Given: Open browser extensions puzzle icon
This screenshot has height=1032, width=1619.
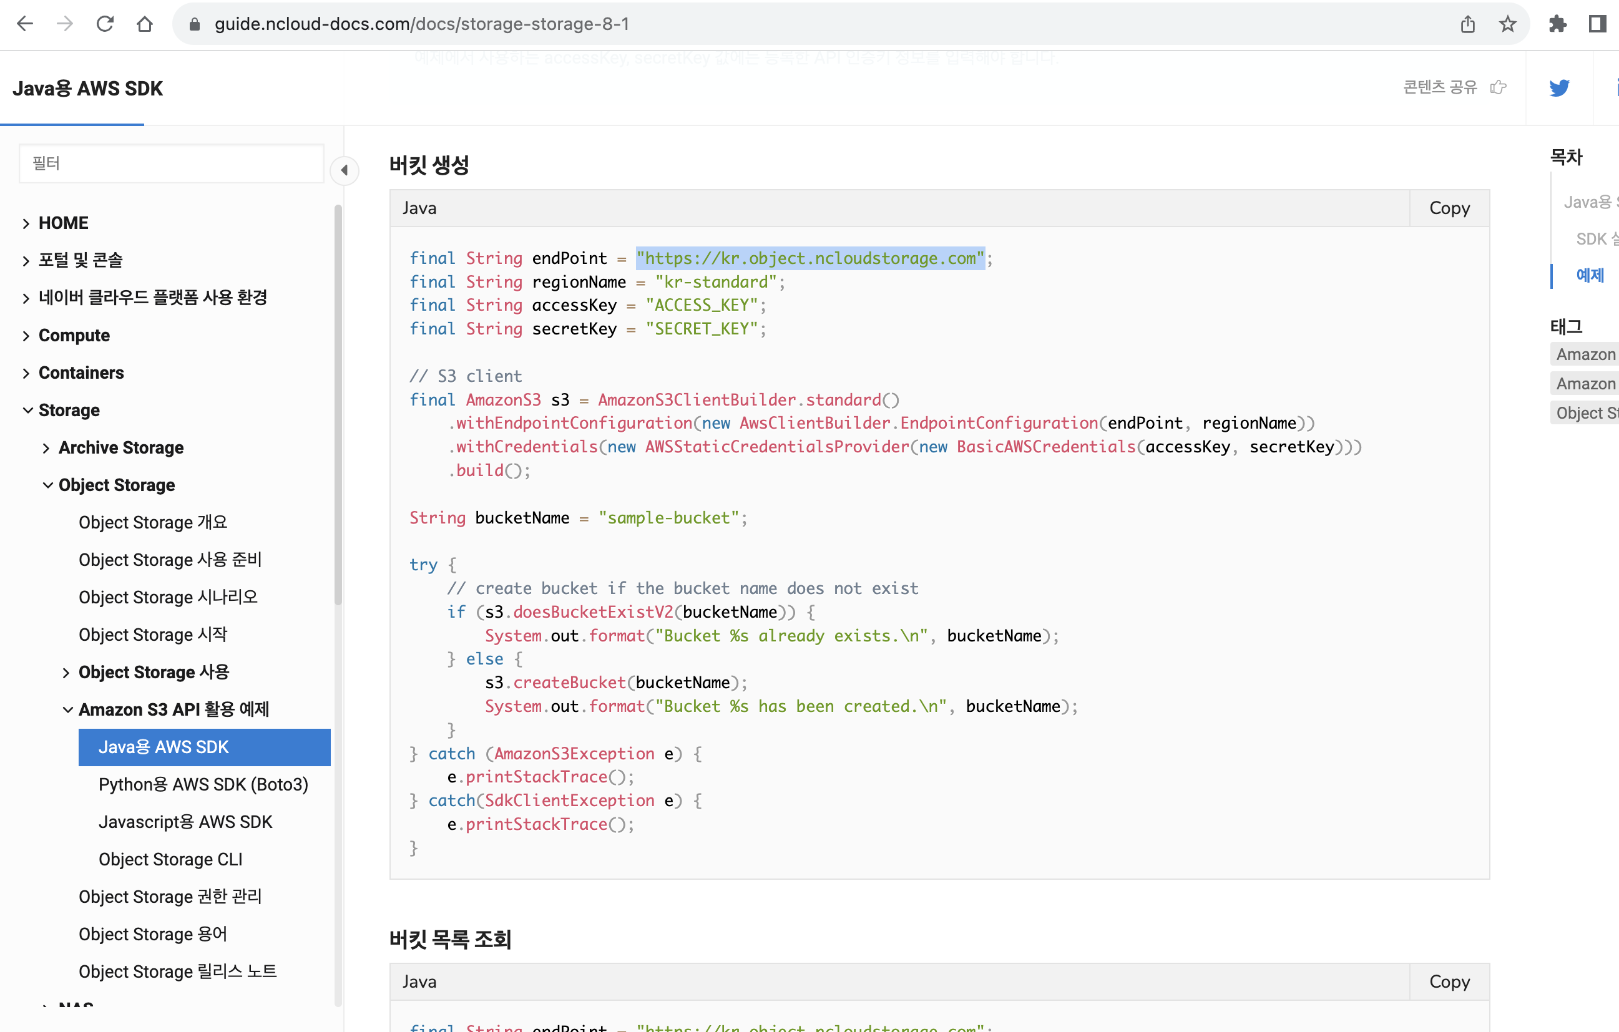Looking at the screenshot, I should [x=1558, y=24].
